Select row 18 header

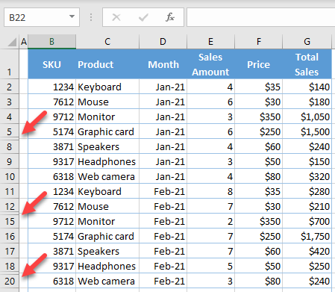click(10, 266)
